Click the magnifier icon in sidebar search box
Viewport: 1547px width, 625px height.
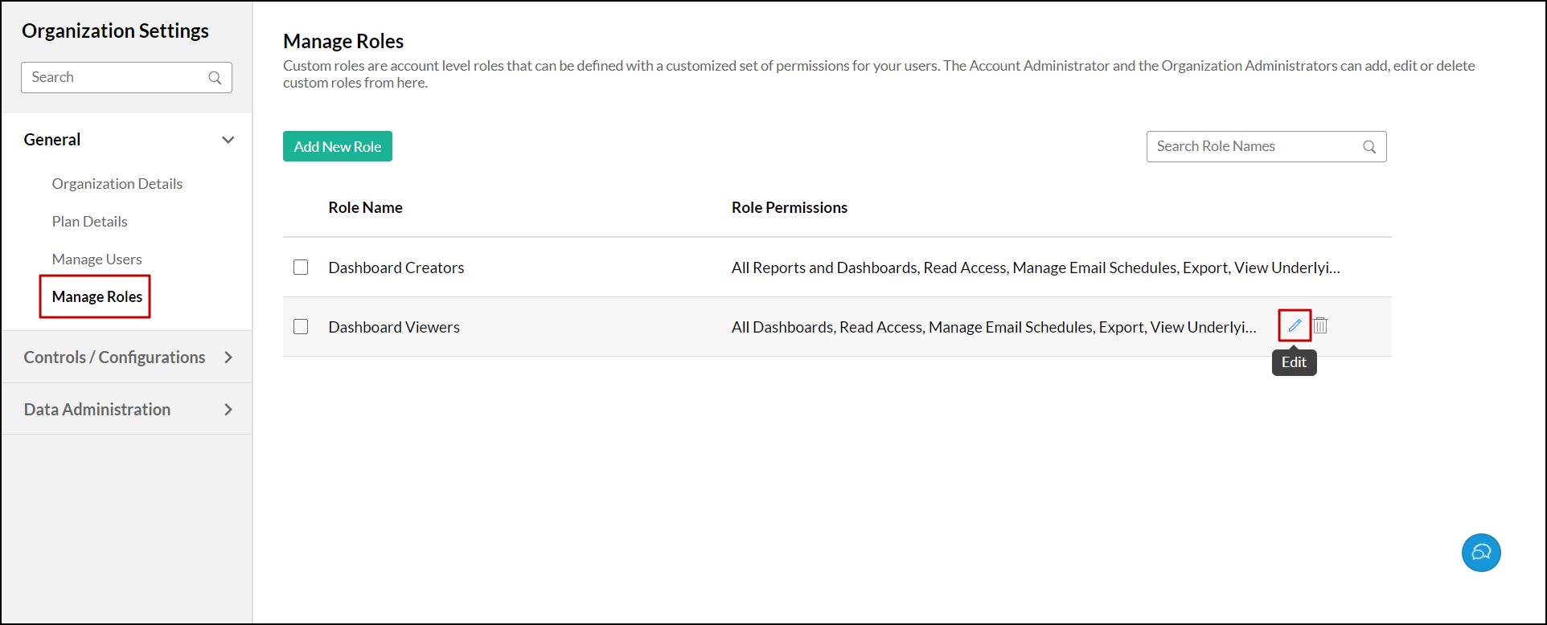[215, 78]
